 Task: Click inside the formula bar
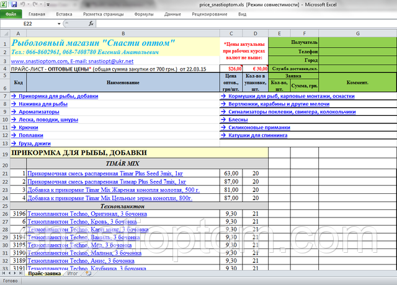tap(246, 24)
